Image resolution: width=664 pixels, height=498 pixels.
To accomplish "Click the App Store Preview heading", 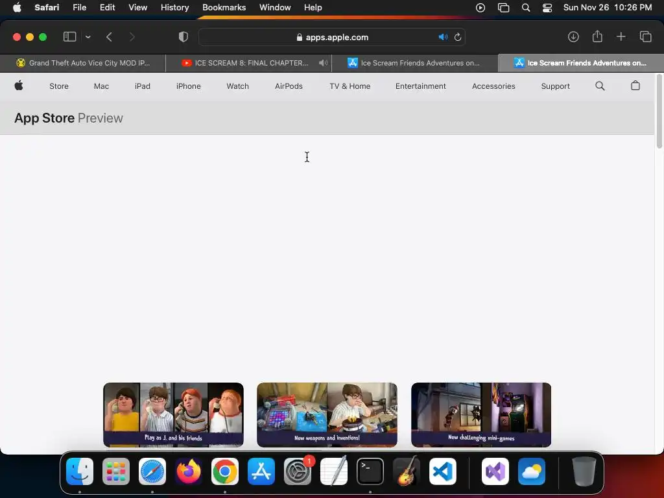I will [x=69, y=118].
